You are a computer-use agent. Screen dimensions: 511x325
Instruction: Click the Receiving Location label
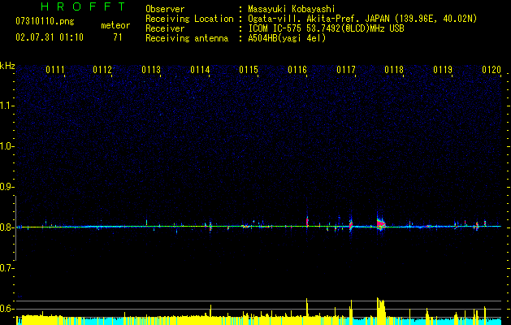[x=189, y=19]
